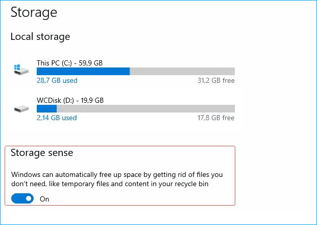
Task: Select the "WCDisk (D:) - 19,9 GB" label
Action: (70, 100)
